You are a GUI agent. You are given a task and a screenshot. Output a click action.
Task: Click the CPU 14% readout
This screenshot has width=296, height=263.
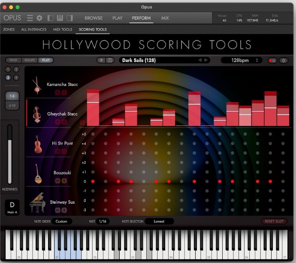(x=239, y=18)
